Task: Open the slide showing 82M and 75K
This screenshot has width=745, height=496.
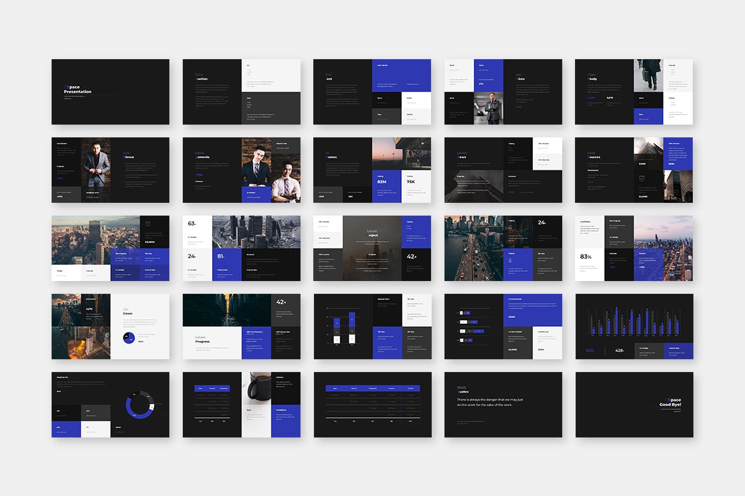Action: click(372, 170)
